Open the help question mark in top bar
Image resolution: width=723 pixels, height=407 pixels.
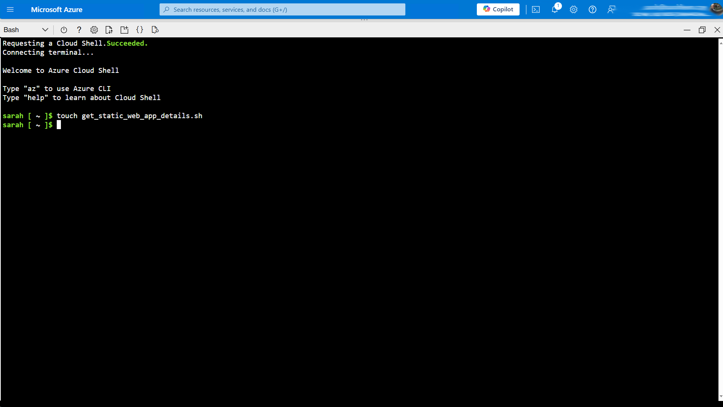pyautogui.click(x=593, y=9)
